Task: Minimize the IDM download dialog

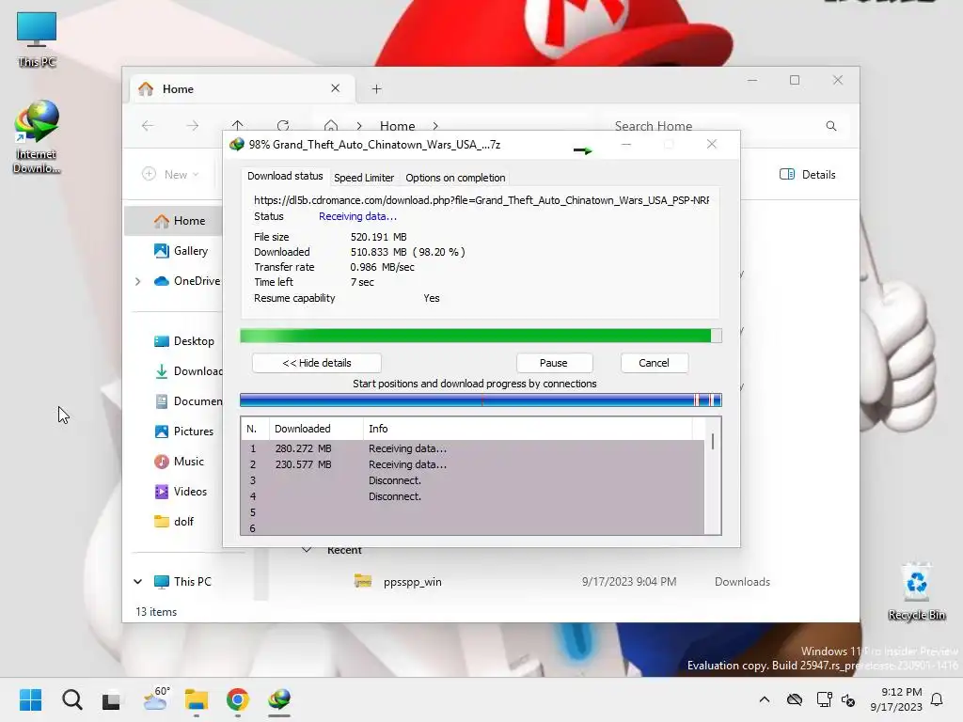Action: tap(625, 144)
